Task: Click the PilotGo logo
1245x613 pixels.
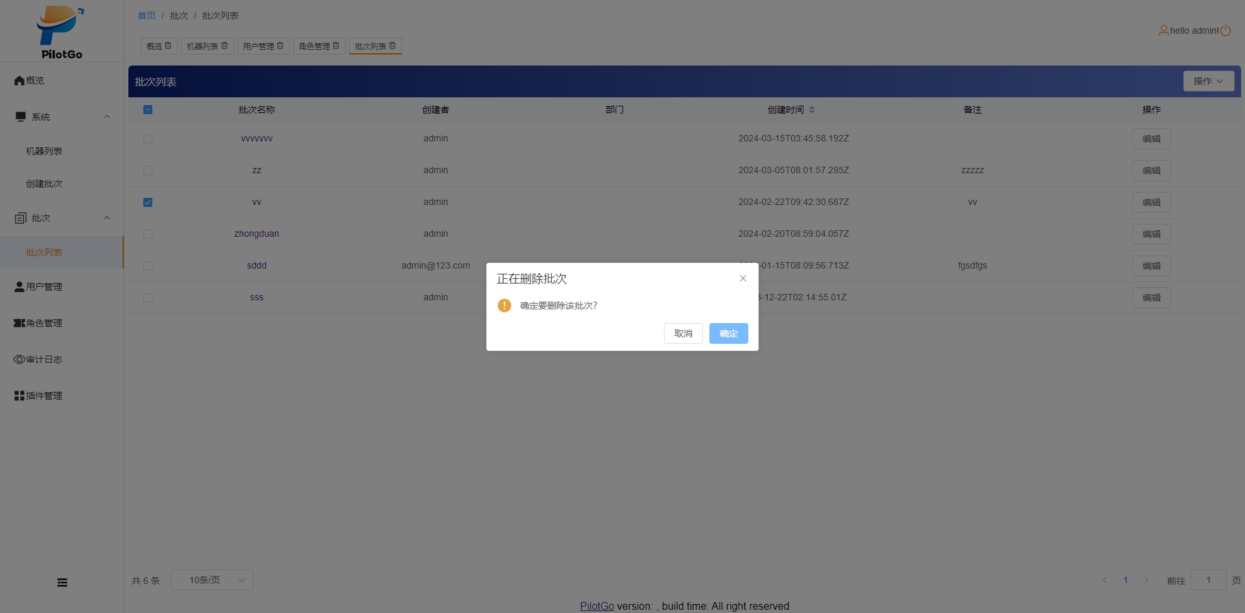Action: pos(61,32)
